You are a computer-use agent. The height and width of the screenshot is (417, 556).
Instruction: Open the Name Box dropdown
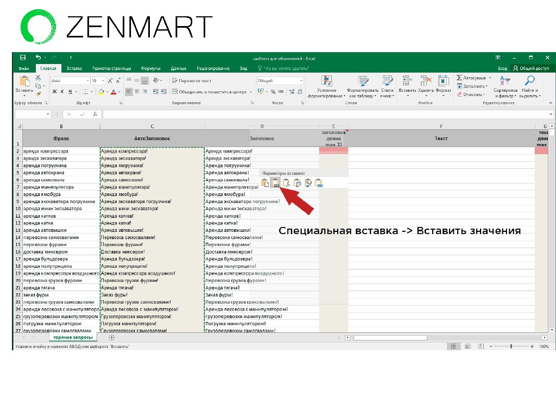(48, 114)
